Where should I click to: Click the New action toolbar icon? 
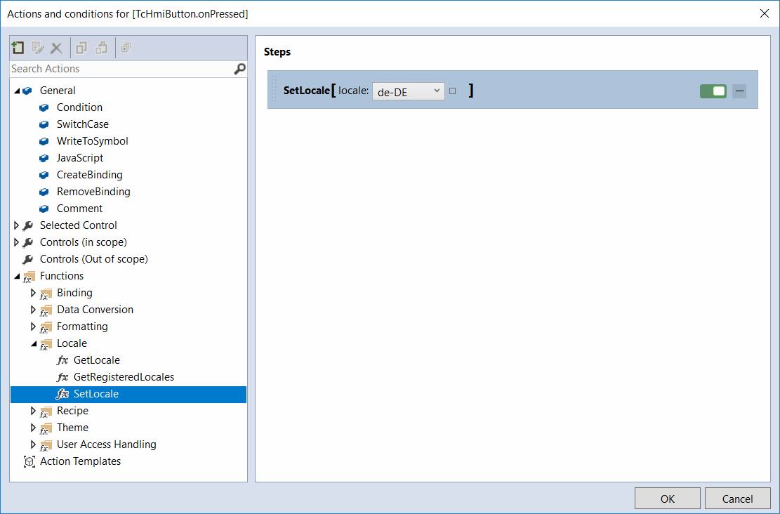[18, 48]
